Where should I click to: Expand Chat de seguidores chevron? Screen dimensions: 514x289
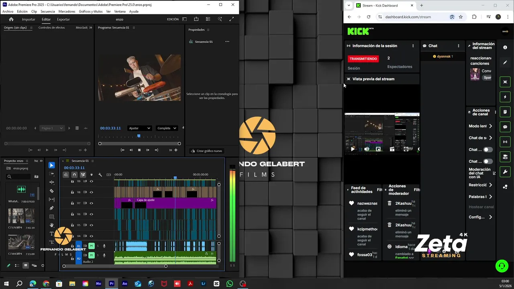click(x=490, y=138)
